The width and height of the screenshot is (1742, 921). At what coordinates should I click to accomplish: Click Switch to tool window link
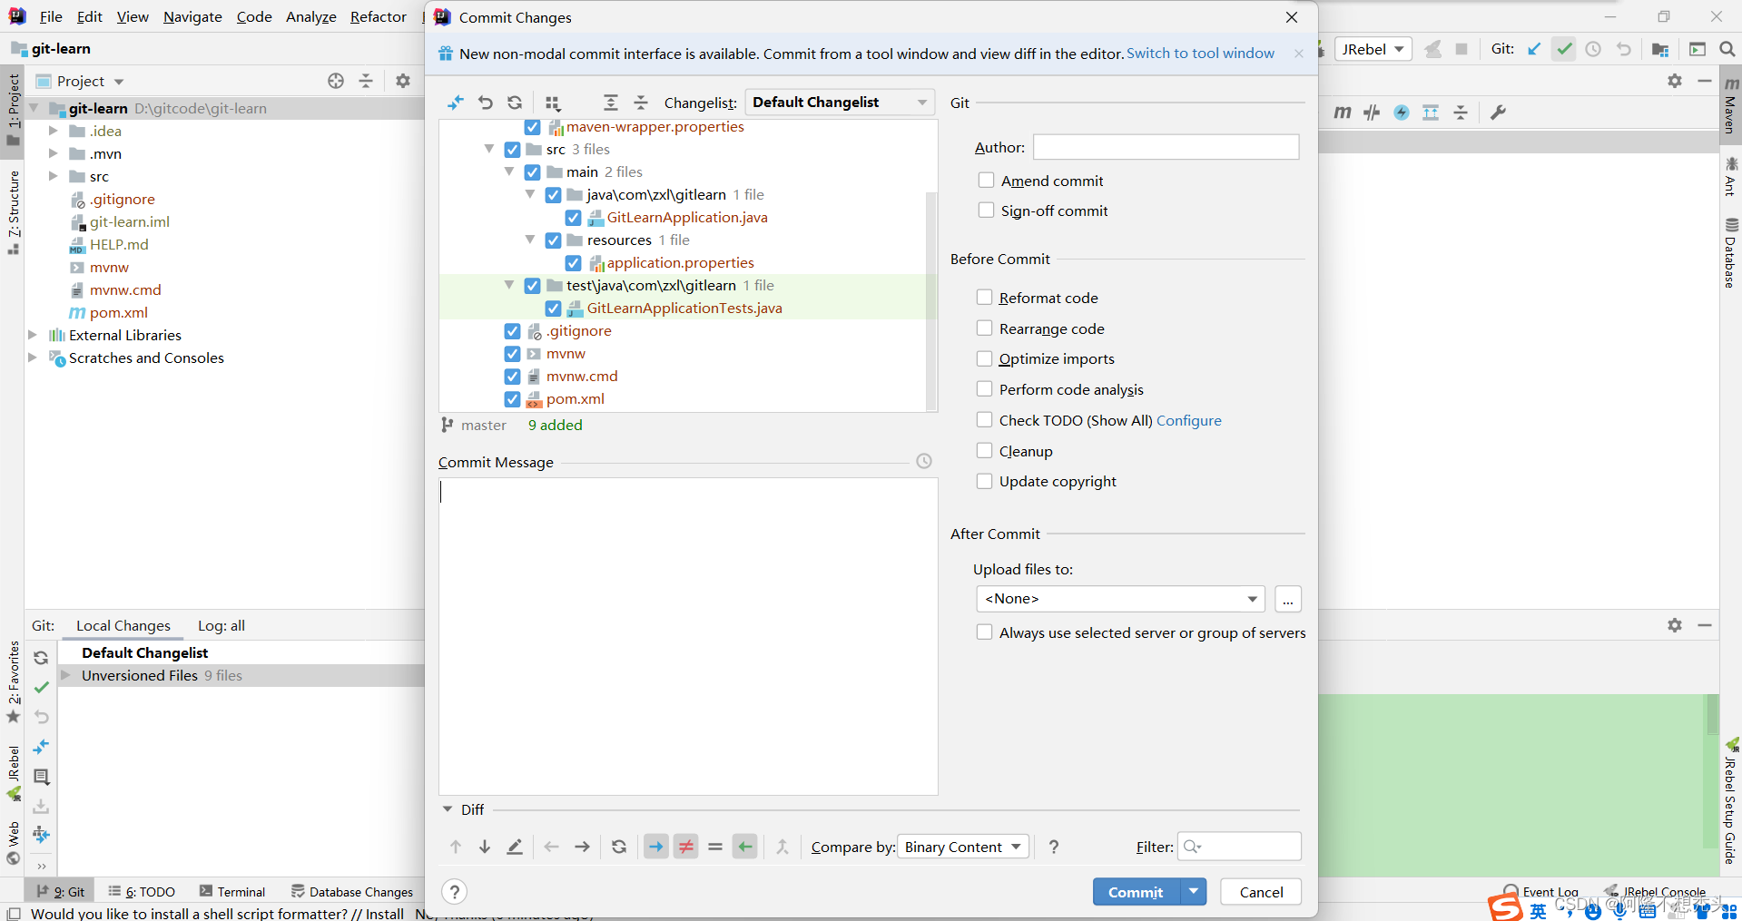click(1200, 54)
